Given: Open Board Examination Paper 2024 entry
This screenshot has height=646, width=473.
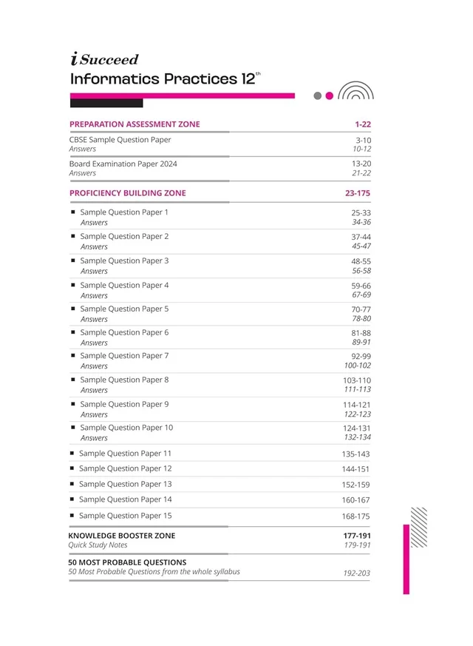Looking at the screenshot, I should [x=123, y=164].
